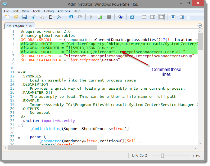Image resolution: width=210 pixels, height=166 pixels.
Task: Show the Command window icon
Action: tap(173, 17)
